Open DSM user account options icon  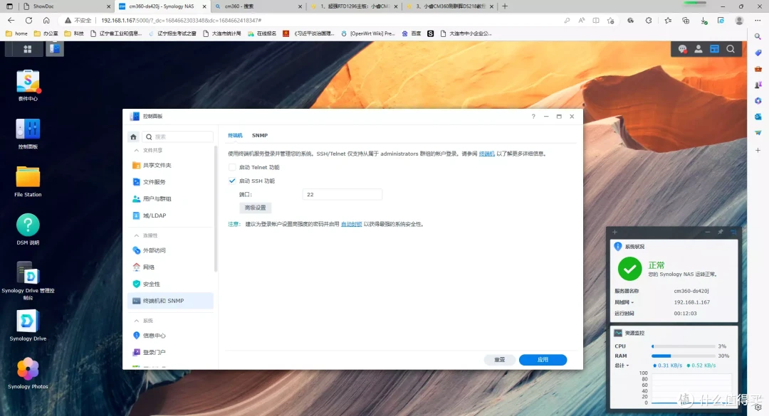699,49
